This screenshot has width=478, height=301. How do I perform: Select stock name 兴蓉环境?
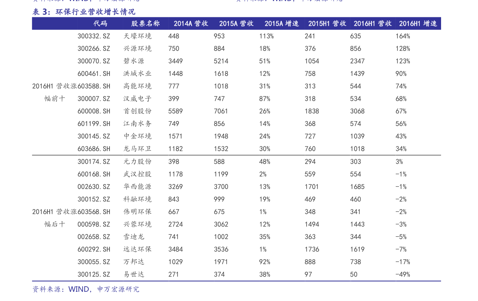point(138,224)
